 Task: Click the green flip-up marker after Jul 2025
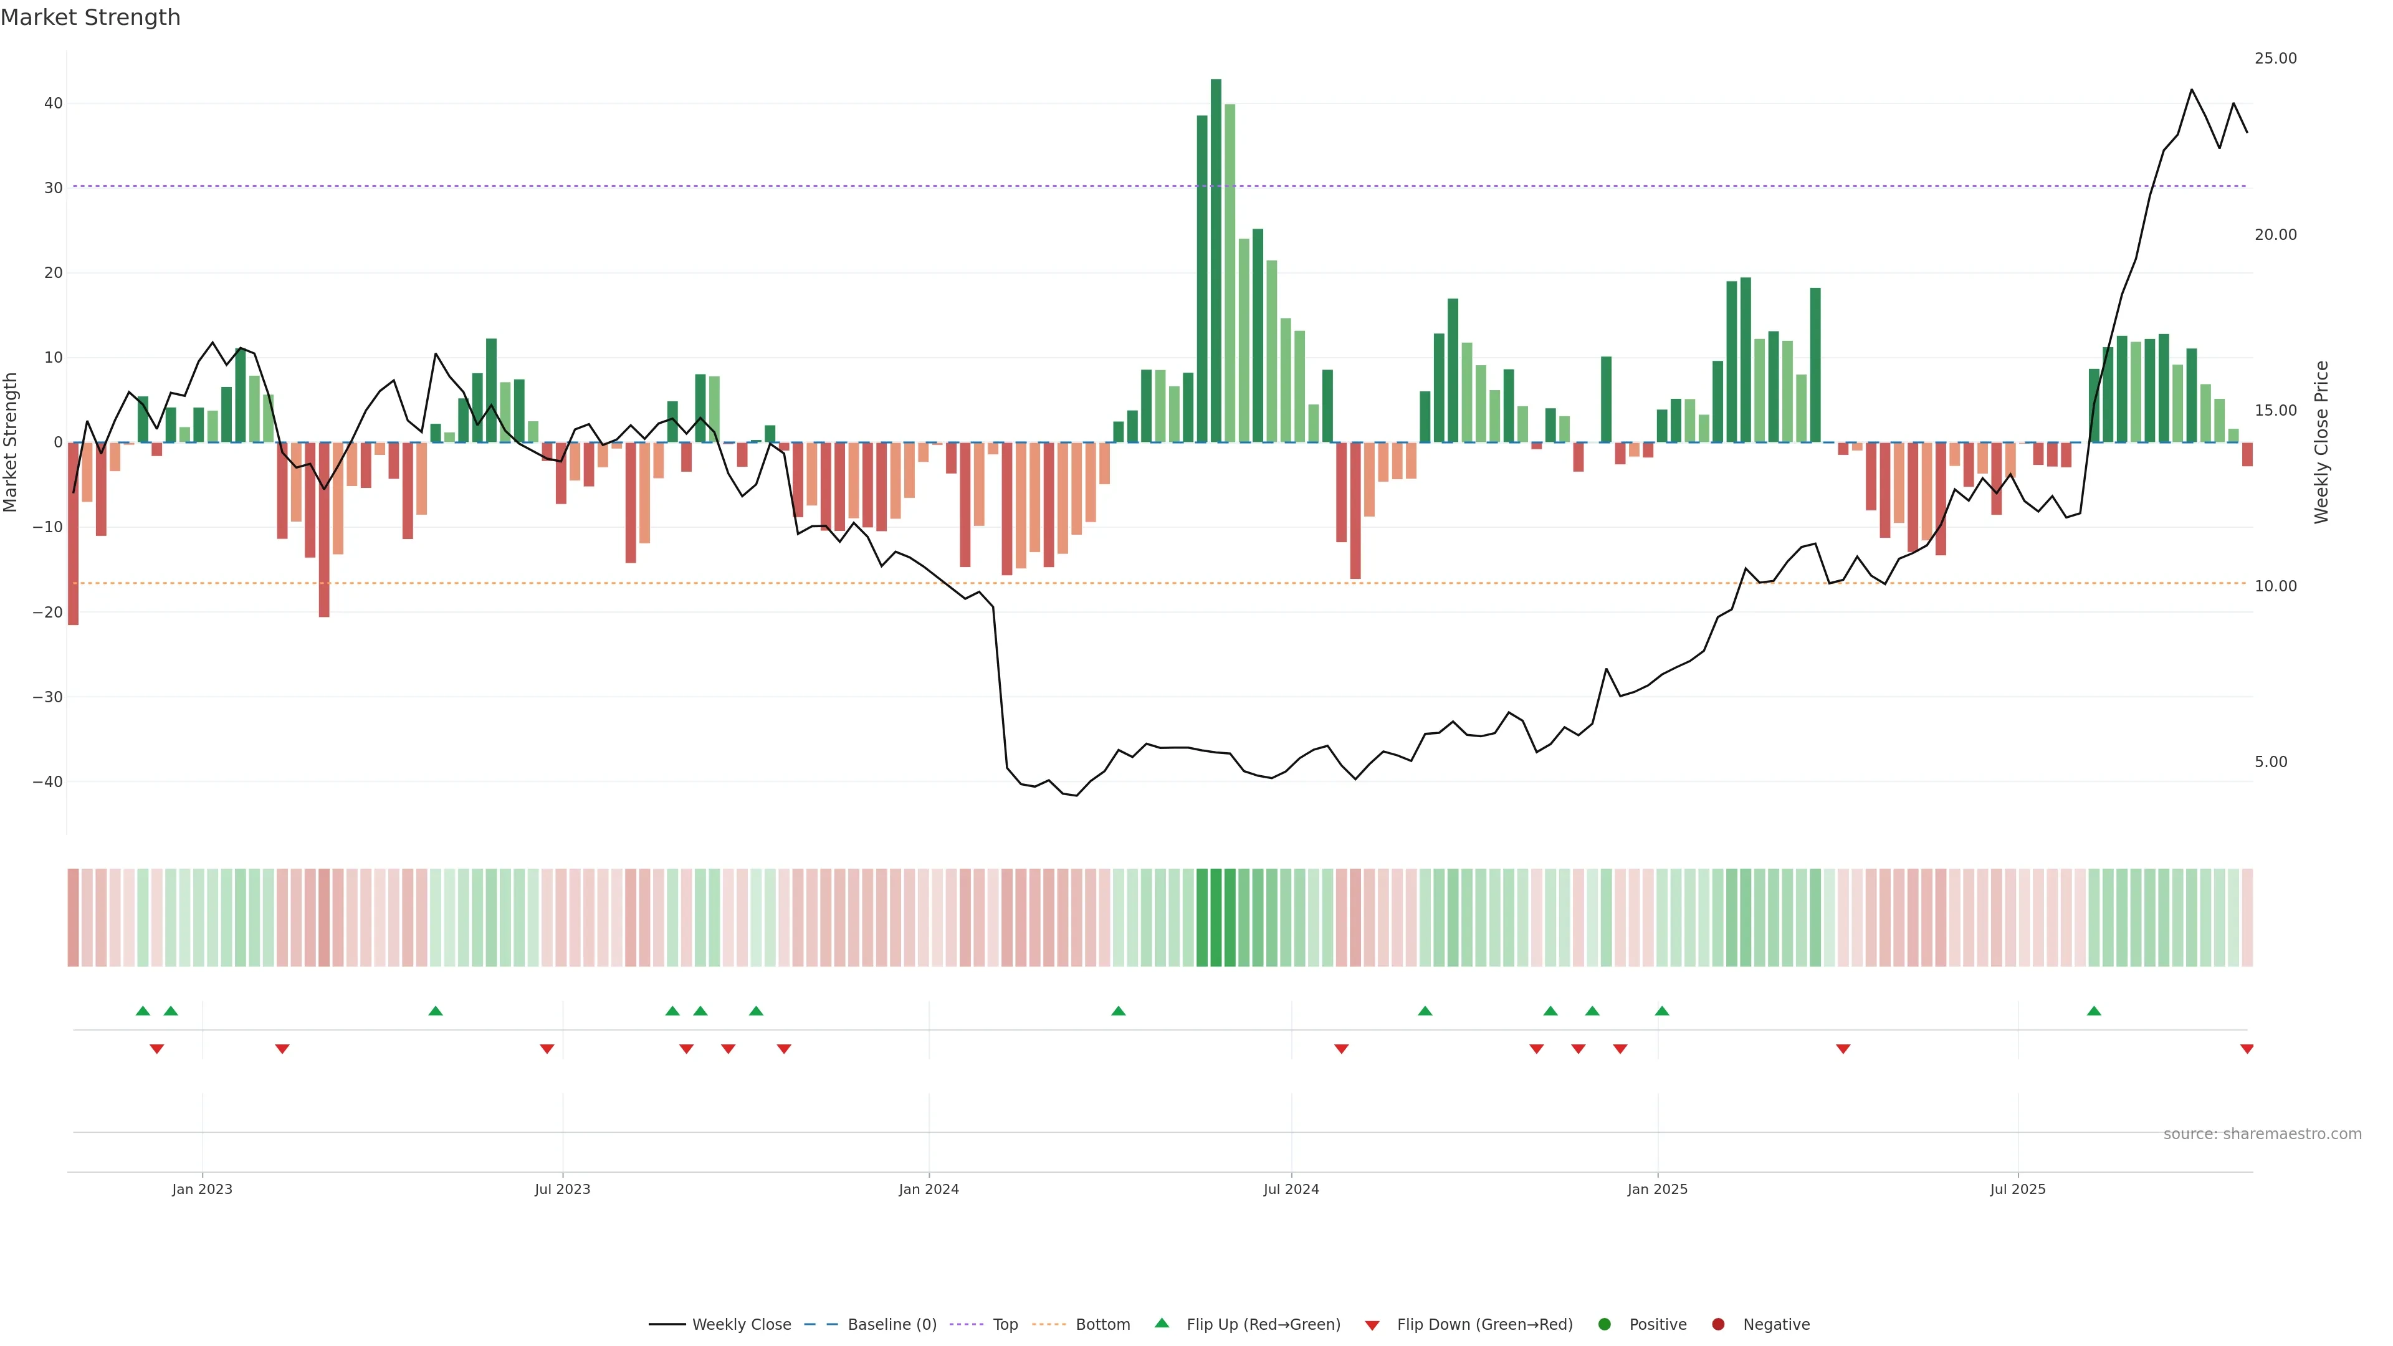click(2094, 1011)
